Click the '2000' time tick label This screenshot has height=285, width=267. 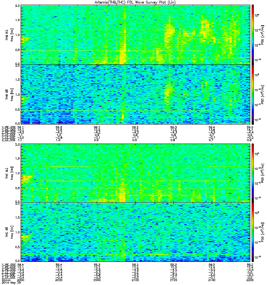point(21,280)
